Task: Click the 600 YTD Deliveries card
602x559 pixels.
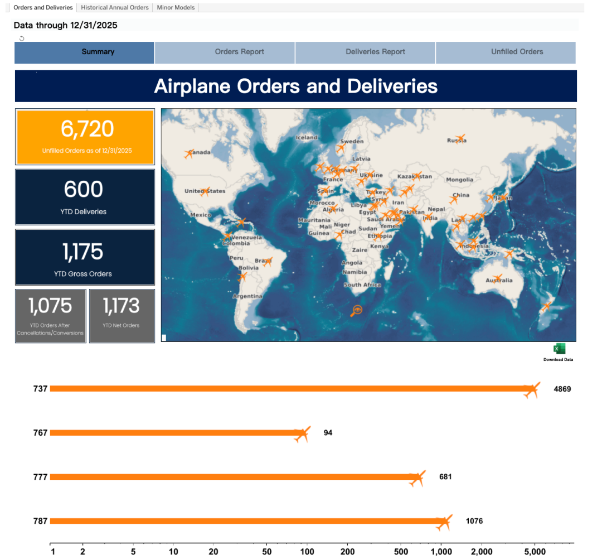Action: [85, 196]
